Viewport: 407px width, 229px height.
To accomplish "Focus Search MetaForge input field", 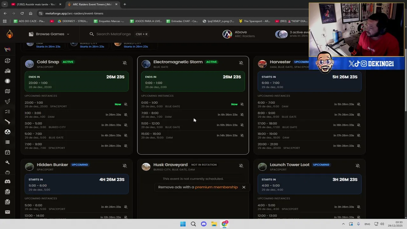I will pos(114,34).
